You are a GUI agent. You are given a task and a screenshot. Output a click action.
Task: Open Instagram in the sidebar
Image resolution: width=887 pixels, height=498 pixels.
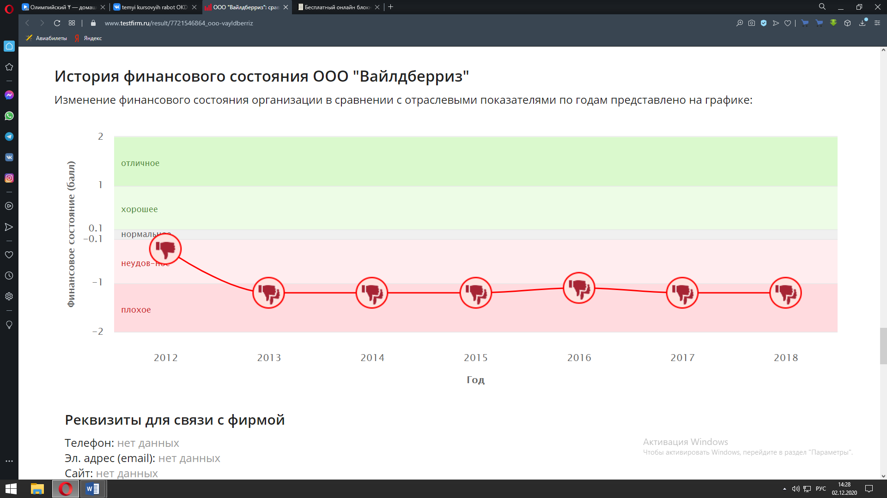click(x=9, y=178)
